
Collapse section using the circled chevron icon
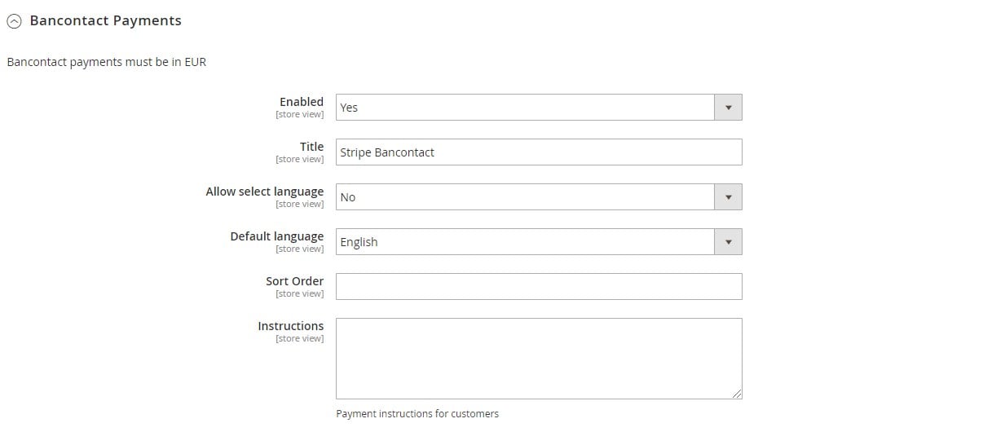click(x=14, y=22)
